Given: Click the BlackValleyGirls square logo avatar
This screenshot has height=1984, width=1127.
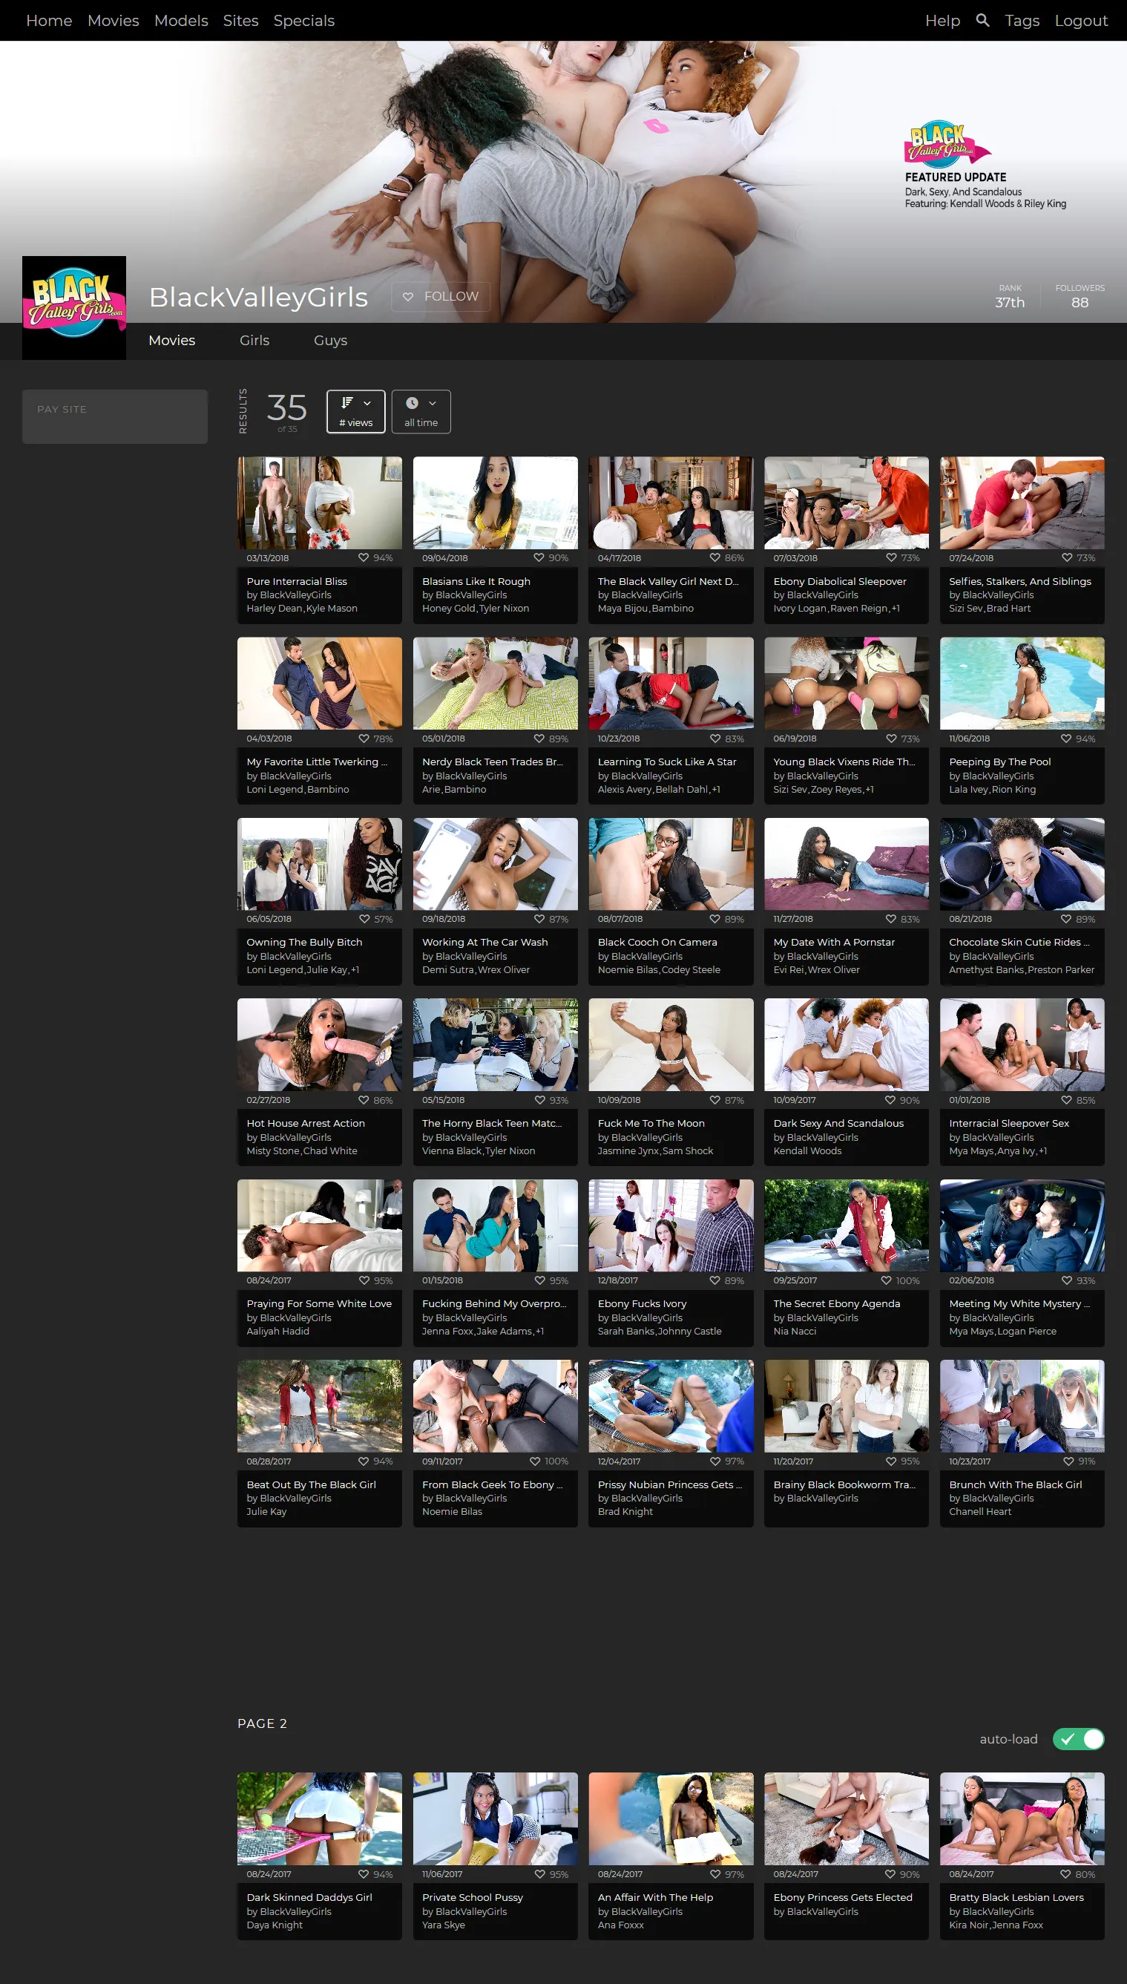Looking at the screenshot, I should click(74, 307).
